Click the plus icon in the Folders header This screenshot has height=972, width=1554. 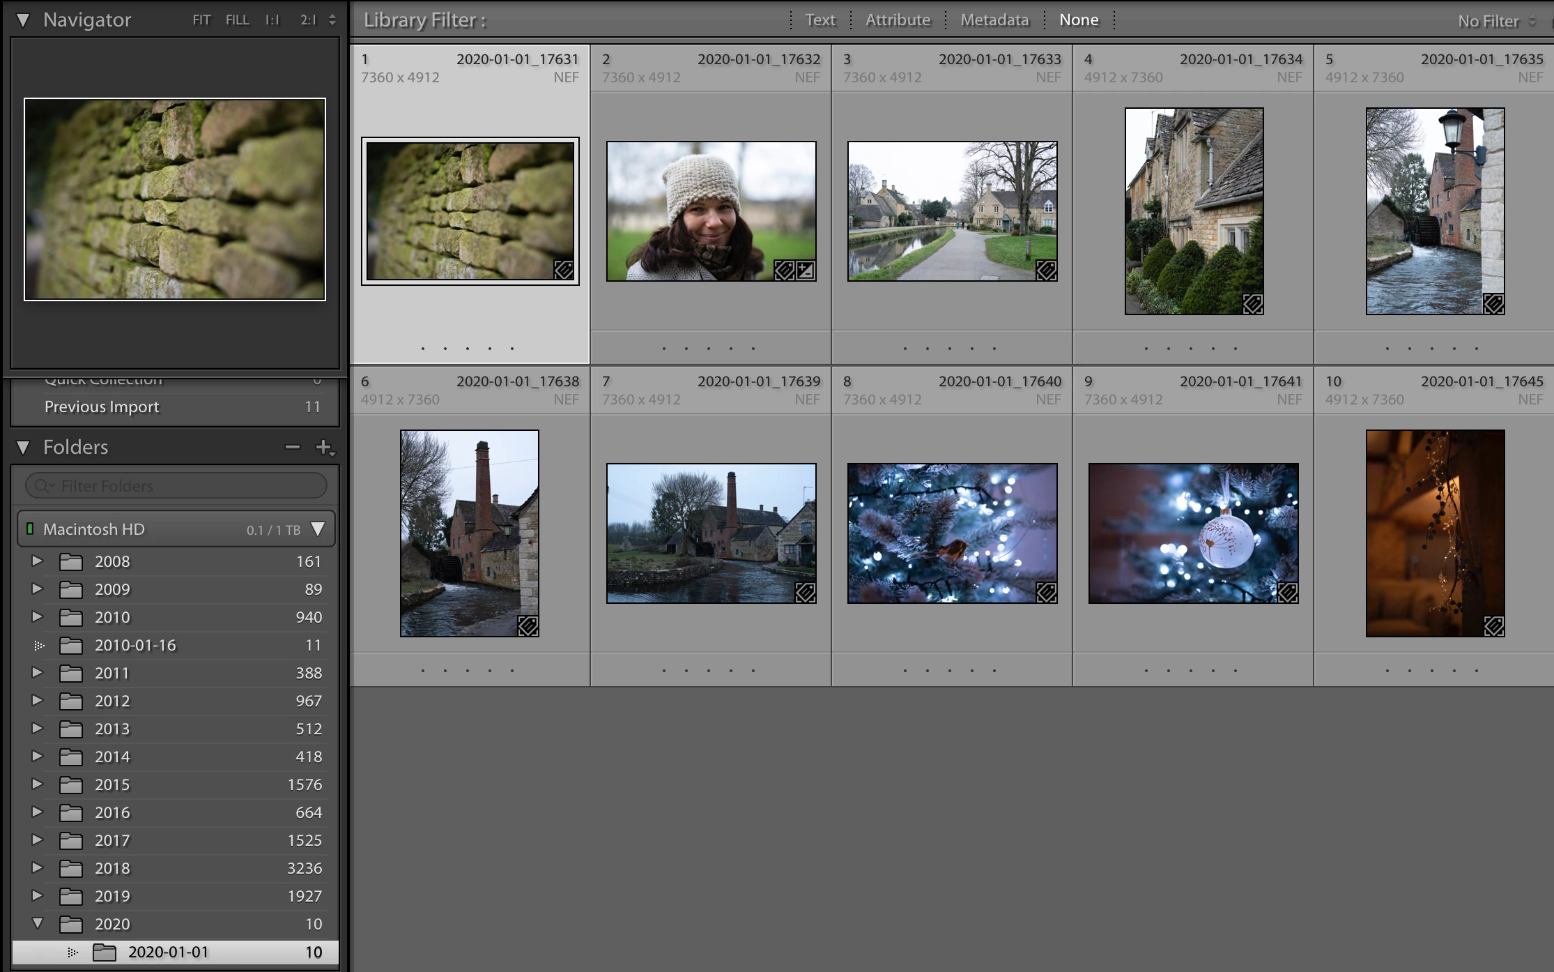click(323, 447)
